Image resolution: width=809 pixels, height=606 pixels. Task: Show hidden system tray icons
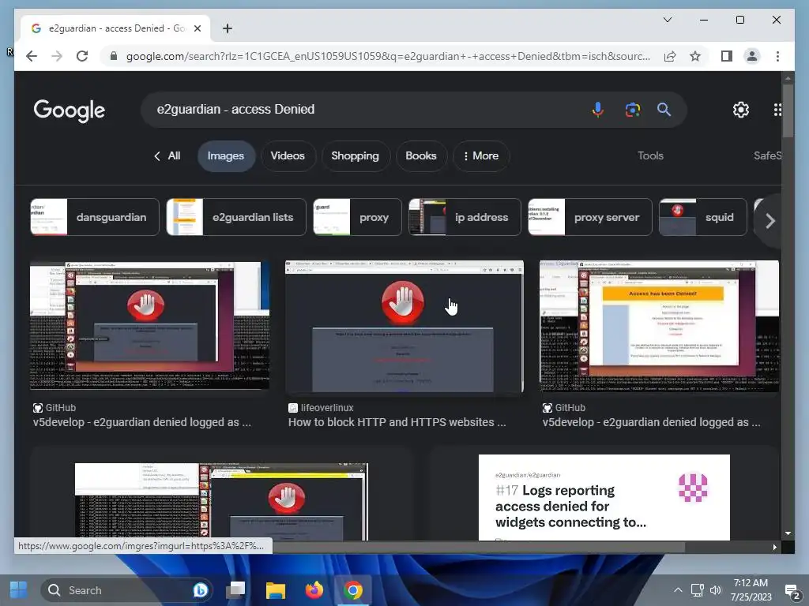[x=678, y=590]
